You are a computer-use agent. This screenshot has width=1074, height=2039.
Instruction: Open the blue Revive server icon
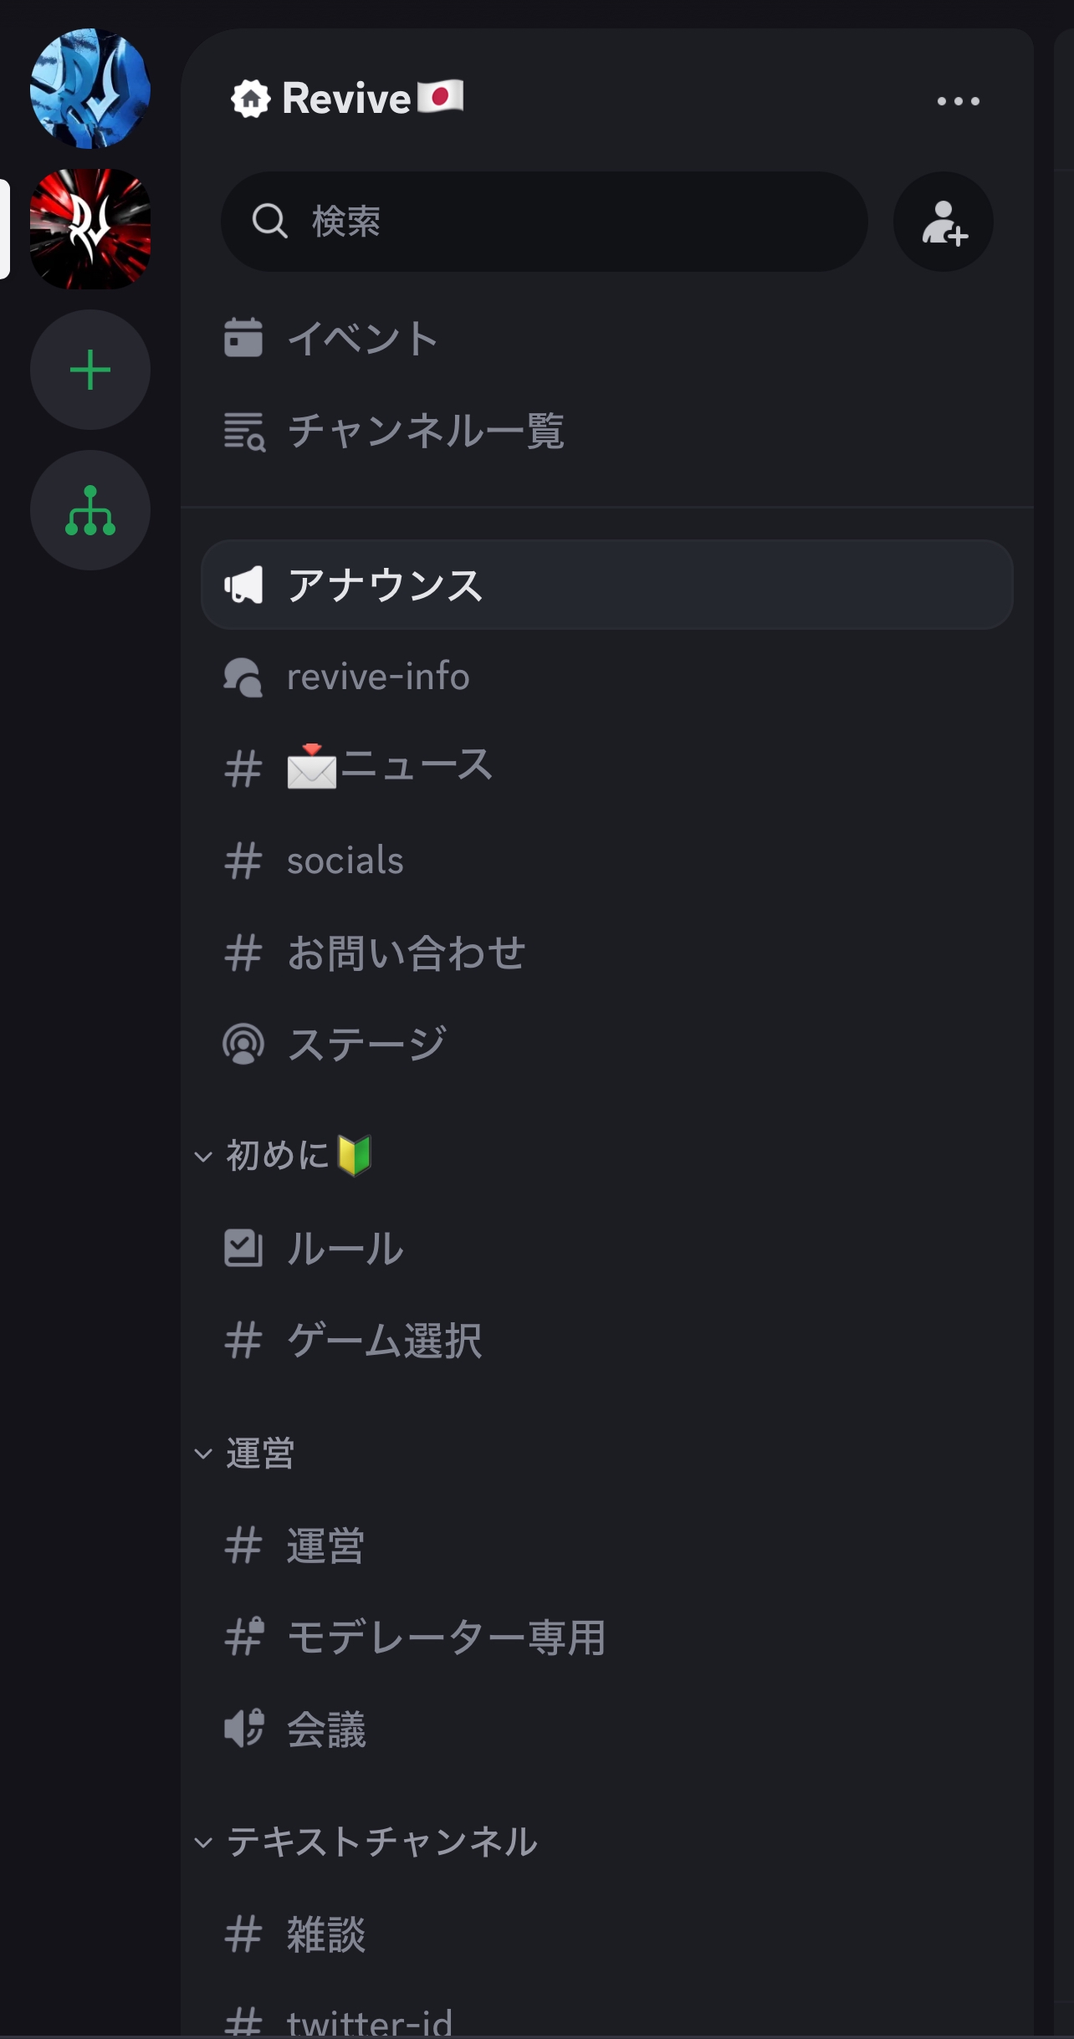(x=90, y=89)
